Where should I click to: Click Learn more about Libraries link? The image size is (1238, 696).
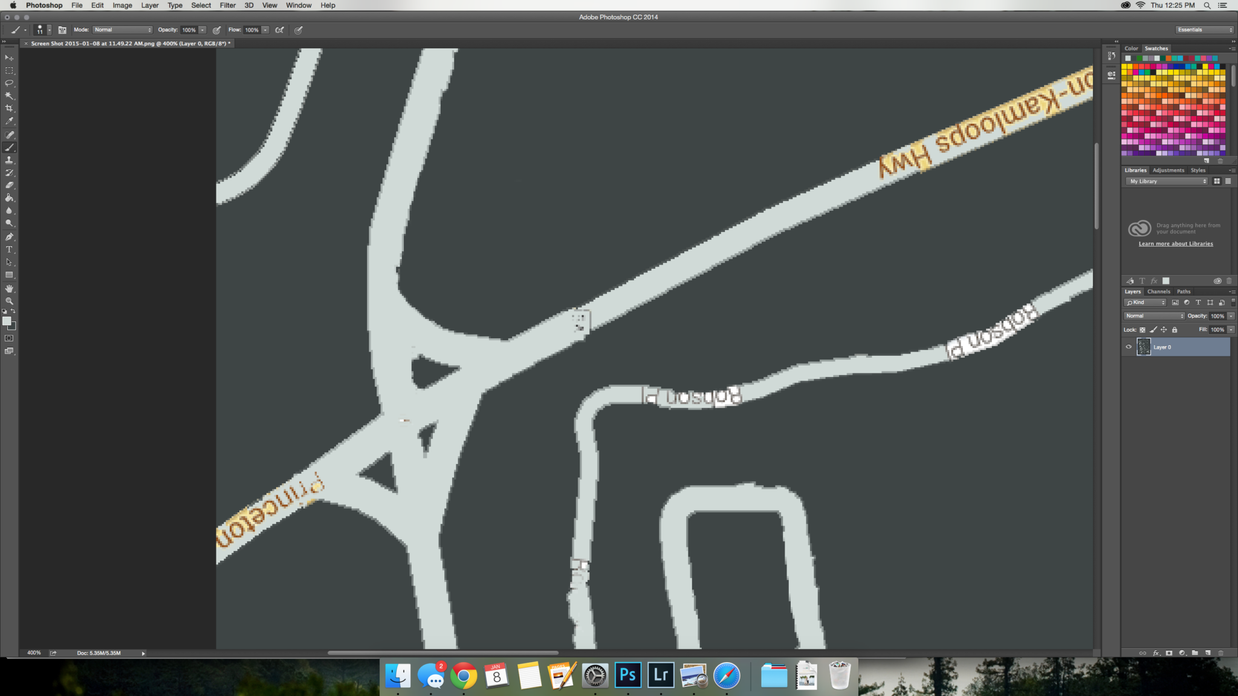pyautogui.click(x=1175, y=243)
